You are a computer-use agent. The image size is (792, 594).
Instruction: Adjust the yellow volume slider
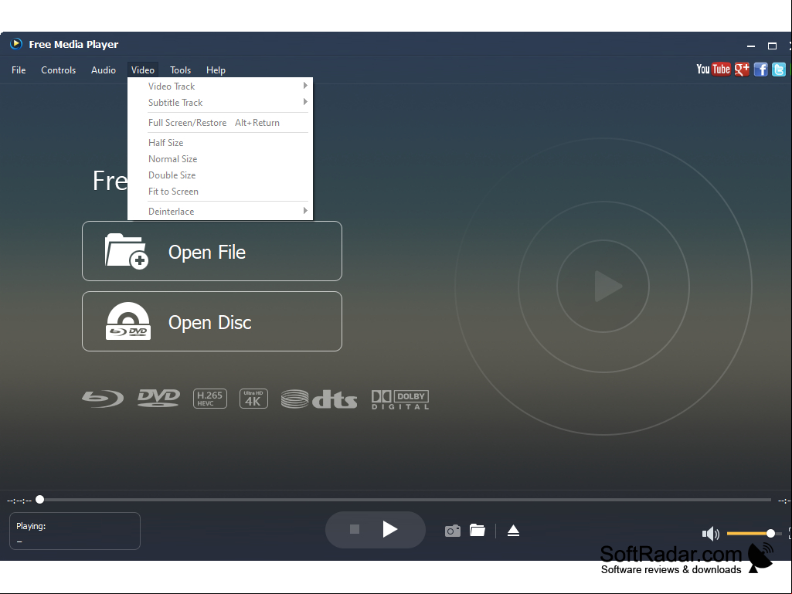753,534
